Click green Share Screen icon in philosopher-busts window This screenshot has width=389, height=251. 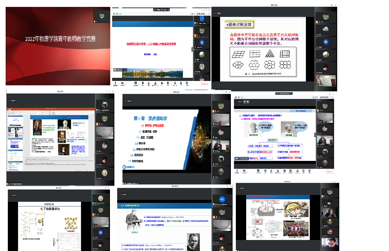(259, 171)
